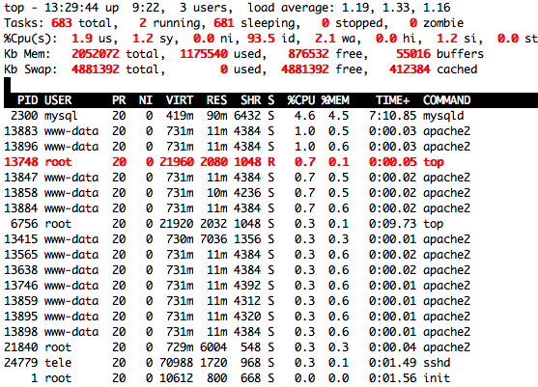Click the "sshd" command name
Image resolution: width=538 pixels, height=387 pixels.
click(437, 362)
